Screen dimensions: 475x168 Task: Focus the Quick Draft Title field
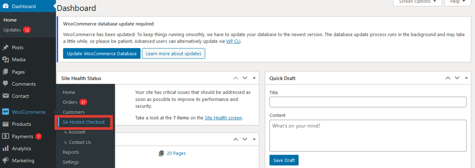click(368, 102)
